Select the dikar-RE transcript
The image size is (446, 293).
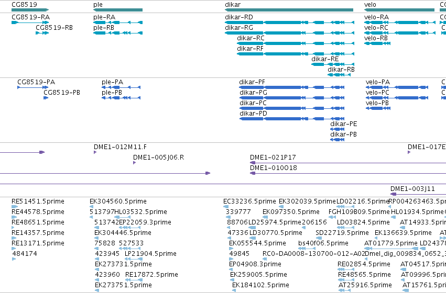tap(333, 64)
